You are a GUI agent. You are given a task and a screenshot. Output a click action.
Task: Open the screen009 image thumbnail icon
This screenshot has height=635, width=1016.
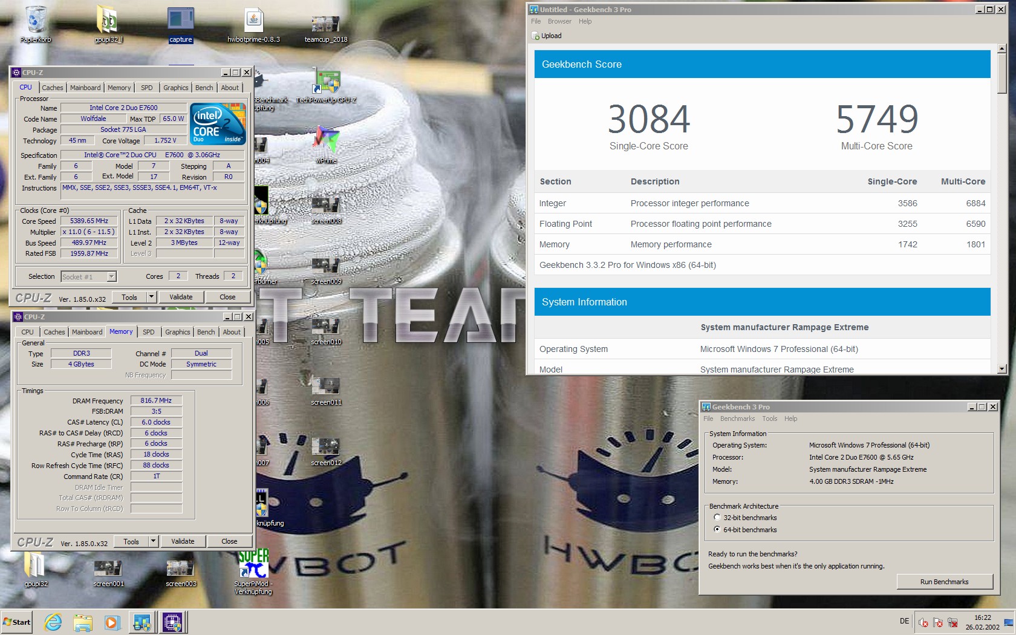coord(326,270)
